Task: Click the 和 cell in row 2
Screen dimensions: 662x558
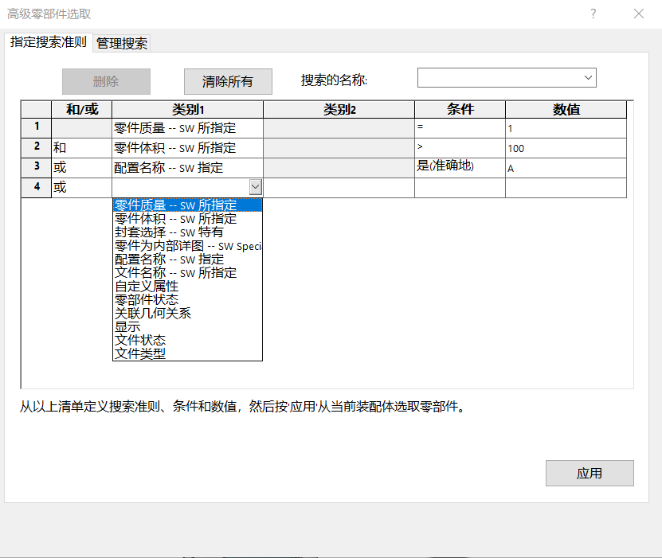Action: [80, 147]
